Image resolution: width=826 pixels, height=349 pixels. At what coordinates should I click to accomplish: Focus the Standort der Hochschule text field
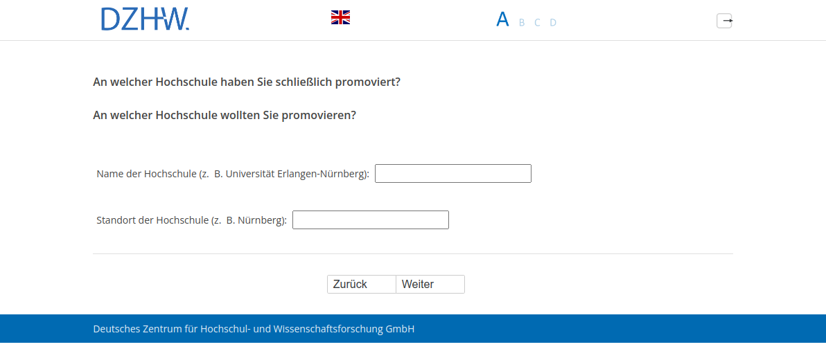pyautogui.click(x=370, y=220)
